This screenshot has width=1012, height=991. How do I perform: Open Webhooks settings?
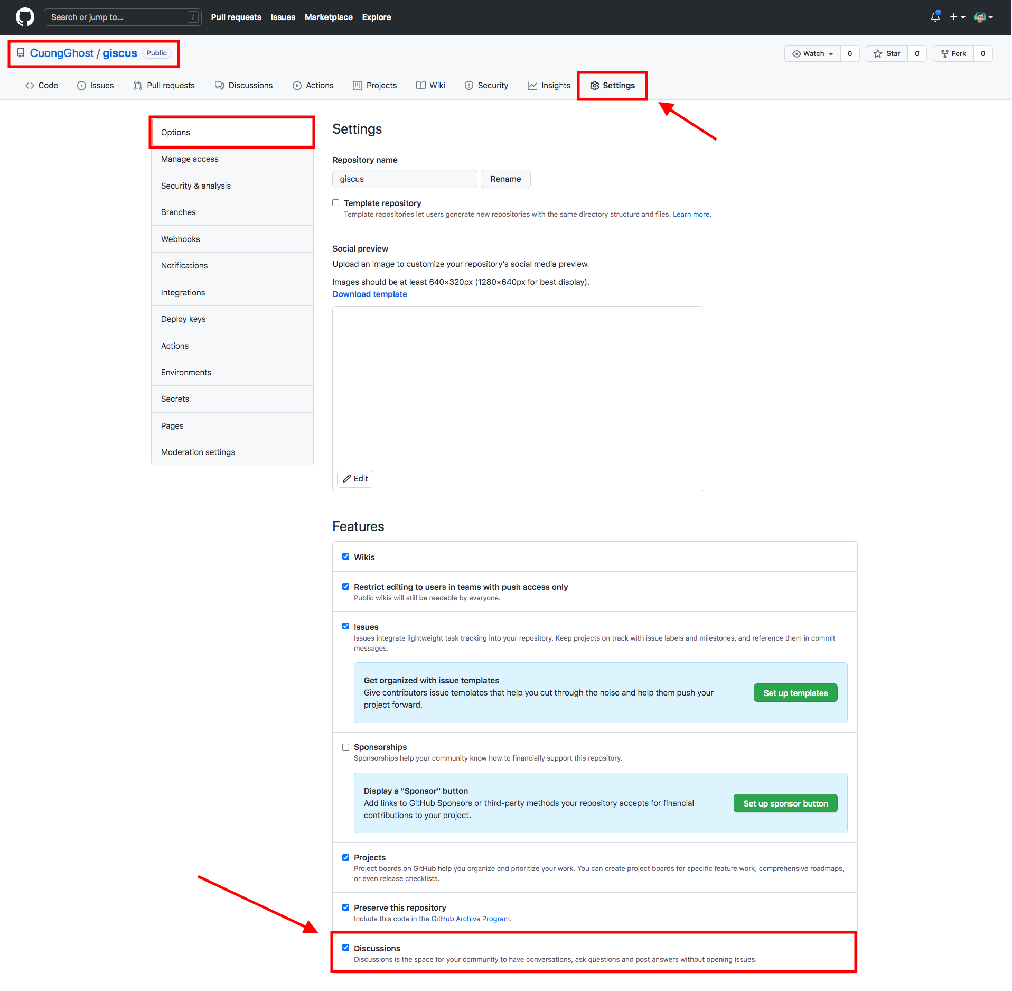[232, 239]
